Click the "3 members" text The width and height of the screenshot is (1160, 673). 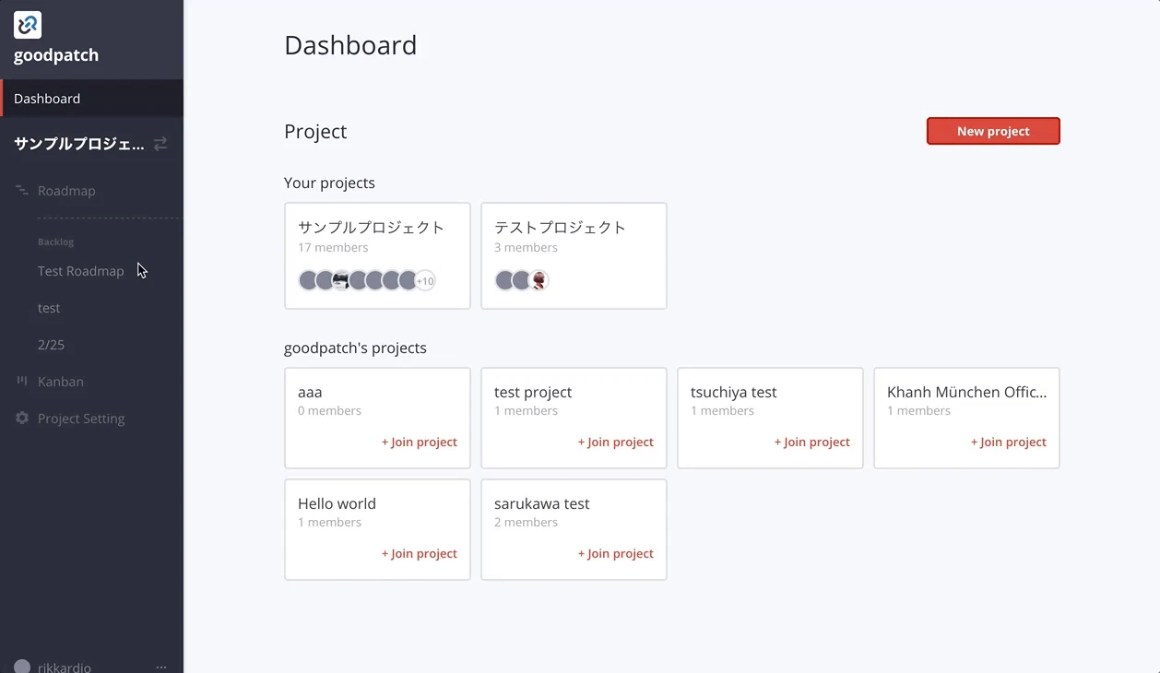(x=526, y=247)
